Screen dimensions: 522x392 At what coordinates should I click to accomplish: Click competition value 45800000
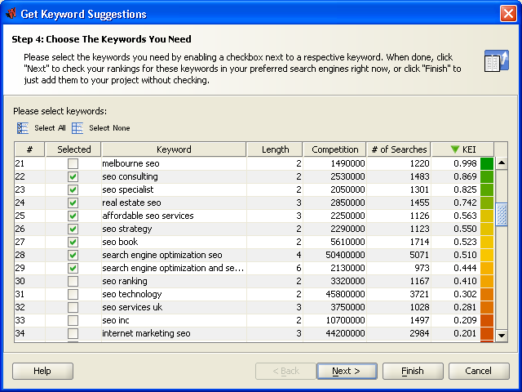tap(345, 294)
